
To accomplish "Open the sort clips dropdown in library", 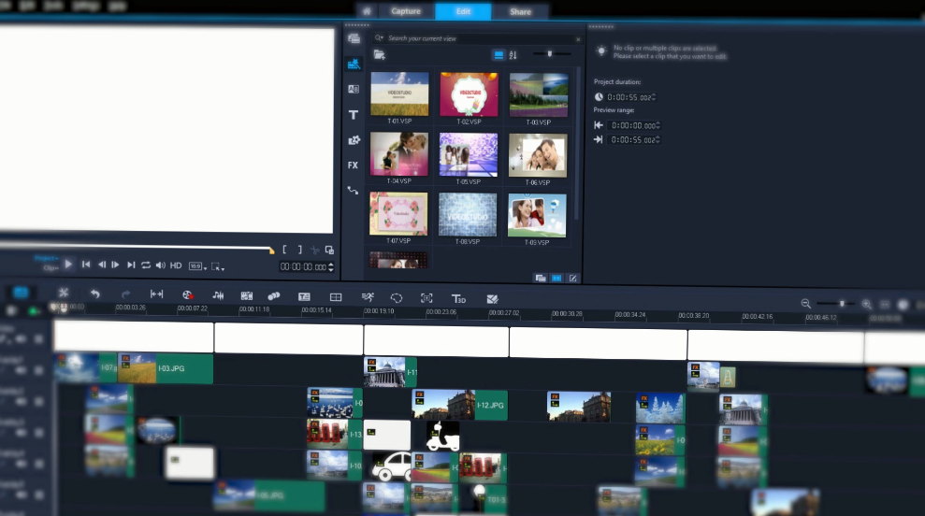I will (513, 55).
